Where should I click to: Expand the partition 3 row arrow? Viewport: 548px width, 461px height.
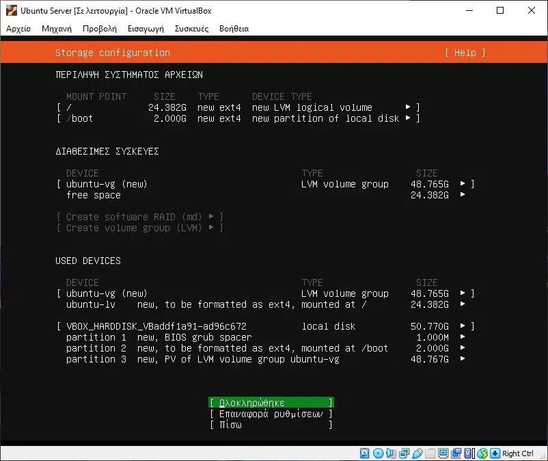[463, 359]
